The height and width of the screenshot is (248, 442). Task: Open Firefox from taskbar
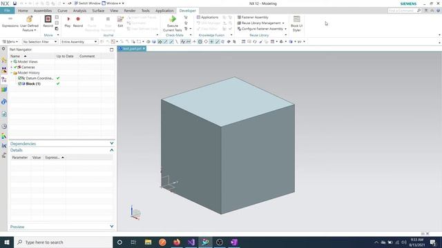(177, 242)
